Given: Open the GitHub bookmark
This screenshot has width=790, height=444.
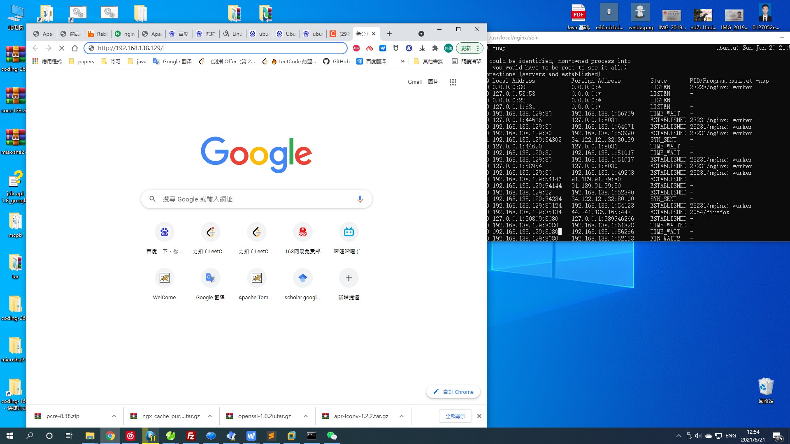Looking at the screenshot, I should 336,61.
